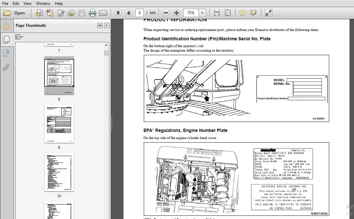Go to previous page with up arrow
This screenshot has width=354, height=219.
118,13
